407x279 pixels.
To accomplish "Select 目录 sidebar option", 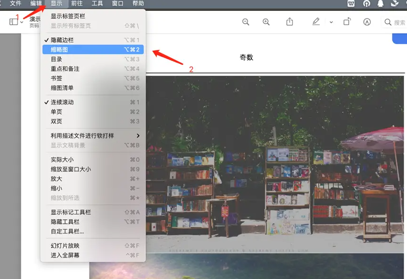I will tap(93, 59).
